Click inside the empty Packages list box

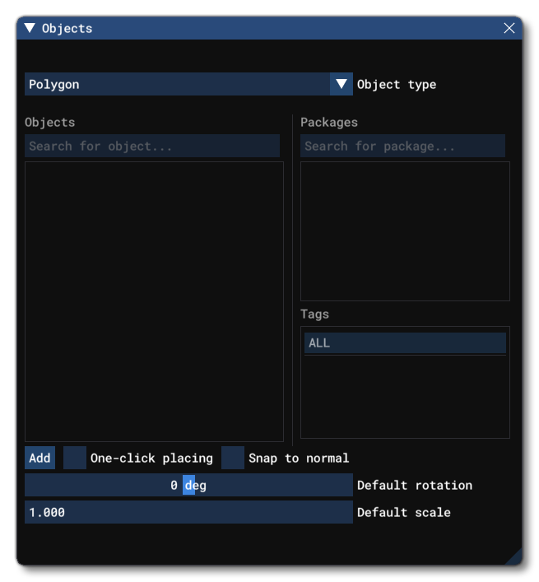coord(405,230)
